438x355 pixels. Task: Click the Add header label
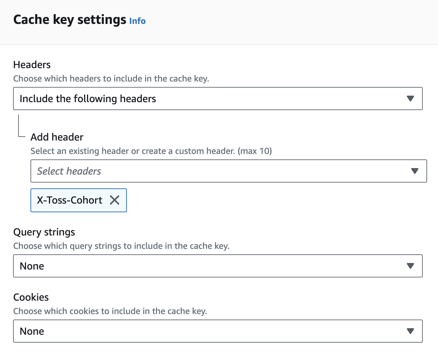(57, 137)
